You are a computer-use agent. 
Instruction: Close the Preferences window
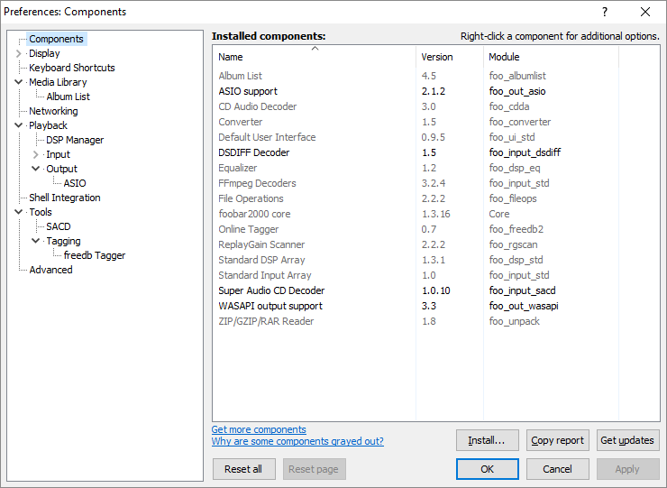645,12
